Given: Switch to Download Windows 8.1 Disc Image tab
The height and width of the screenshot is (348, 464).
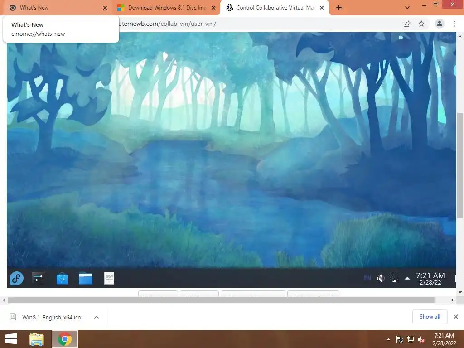Looking at the screenshot, I should (x=167, y=8).
